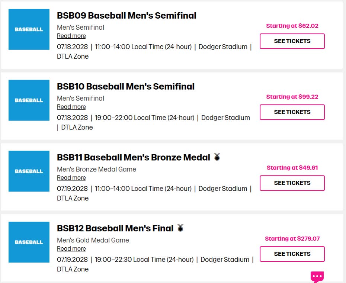Image resolution: width=346 pixels, height=283 pixels.
Task: Click the bronze medal icon beside BSB11
Action: (217, 157)
